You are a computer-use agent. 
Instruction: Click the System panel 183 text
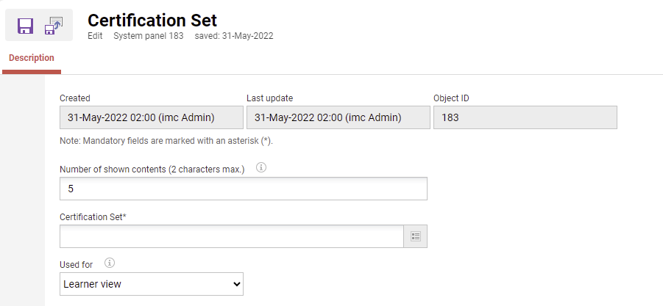[x=148, y=36]
